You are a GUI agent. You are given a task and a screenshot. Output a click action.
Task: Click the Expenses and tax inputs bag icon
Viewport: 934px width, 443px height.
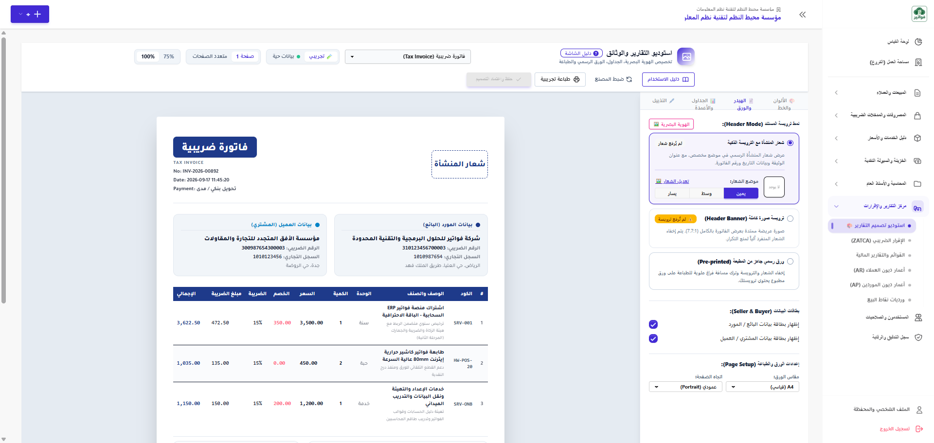point(917,116)
